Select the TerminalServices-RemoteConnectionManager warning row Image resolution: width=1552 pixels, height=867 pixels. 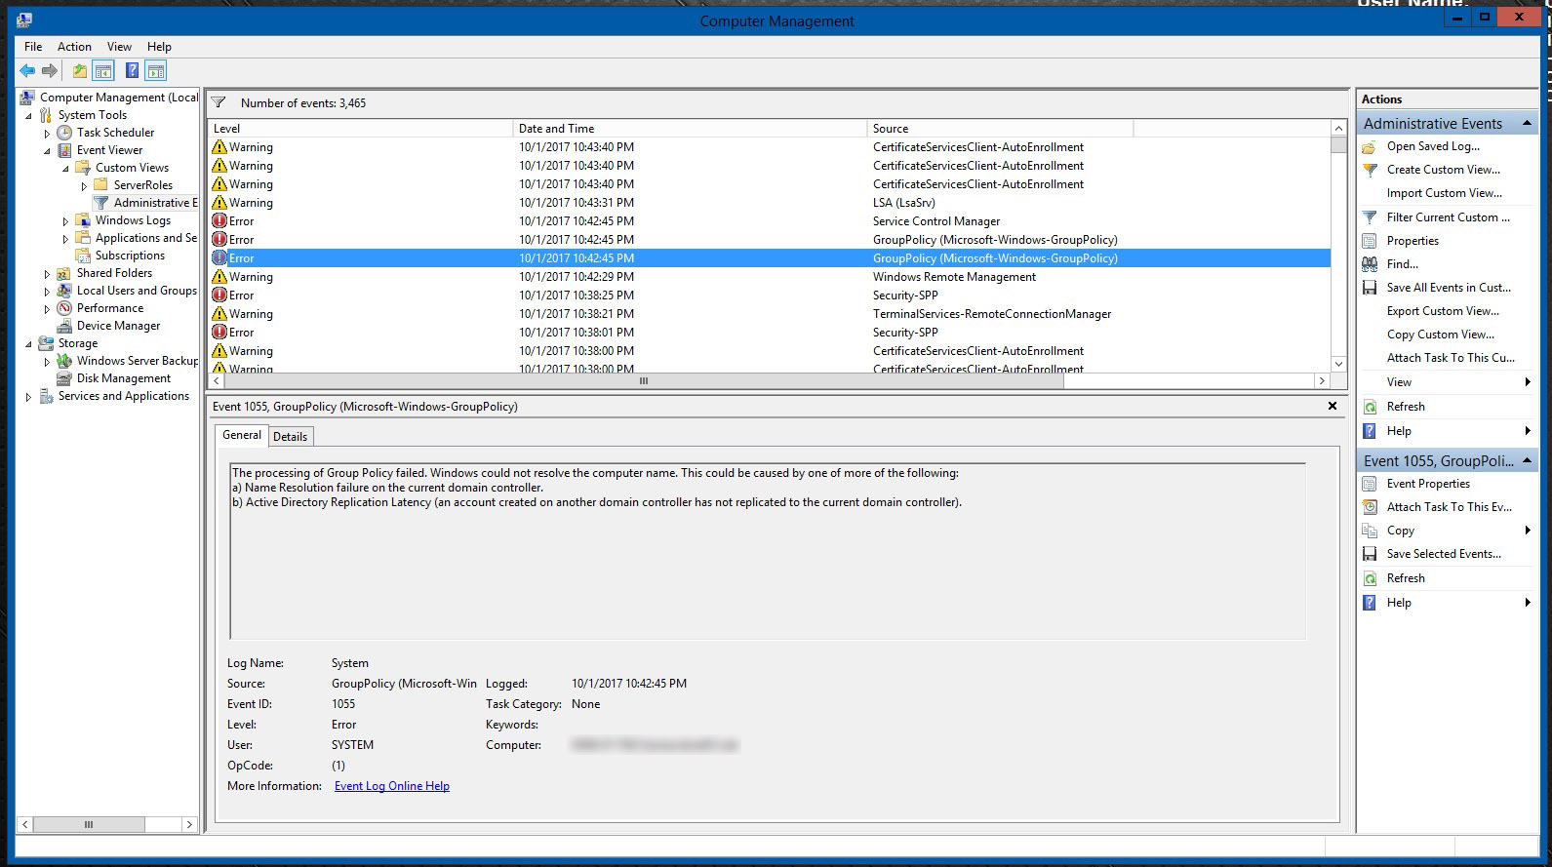click(770, 314)
